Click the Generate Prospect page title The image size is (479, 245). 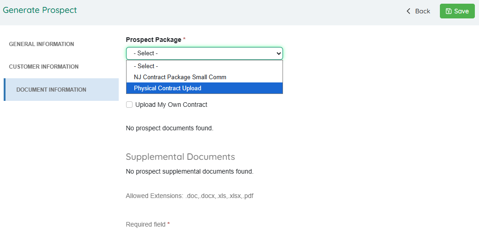(x=40, y=10)
